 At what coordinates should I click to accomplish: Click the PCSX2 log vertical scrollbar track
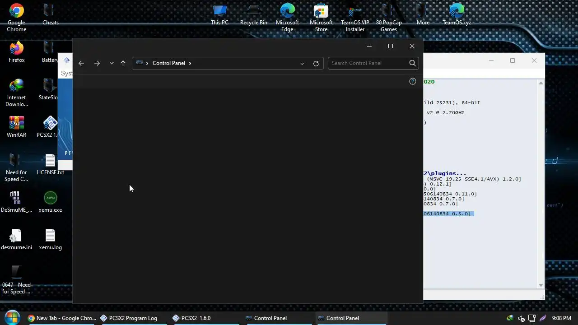click(x=541, y=184)
